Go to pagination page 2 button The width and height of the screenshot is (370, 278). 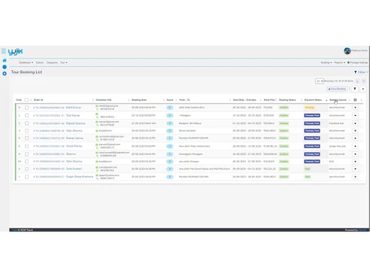[x=363, y=81]
